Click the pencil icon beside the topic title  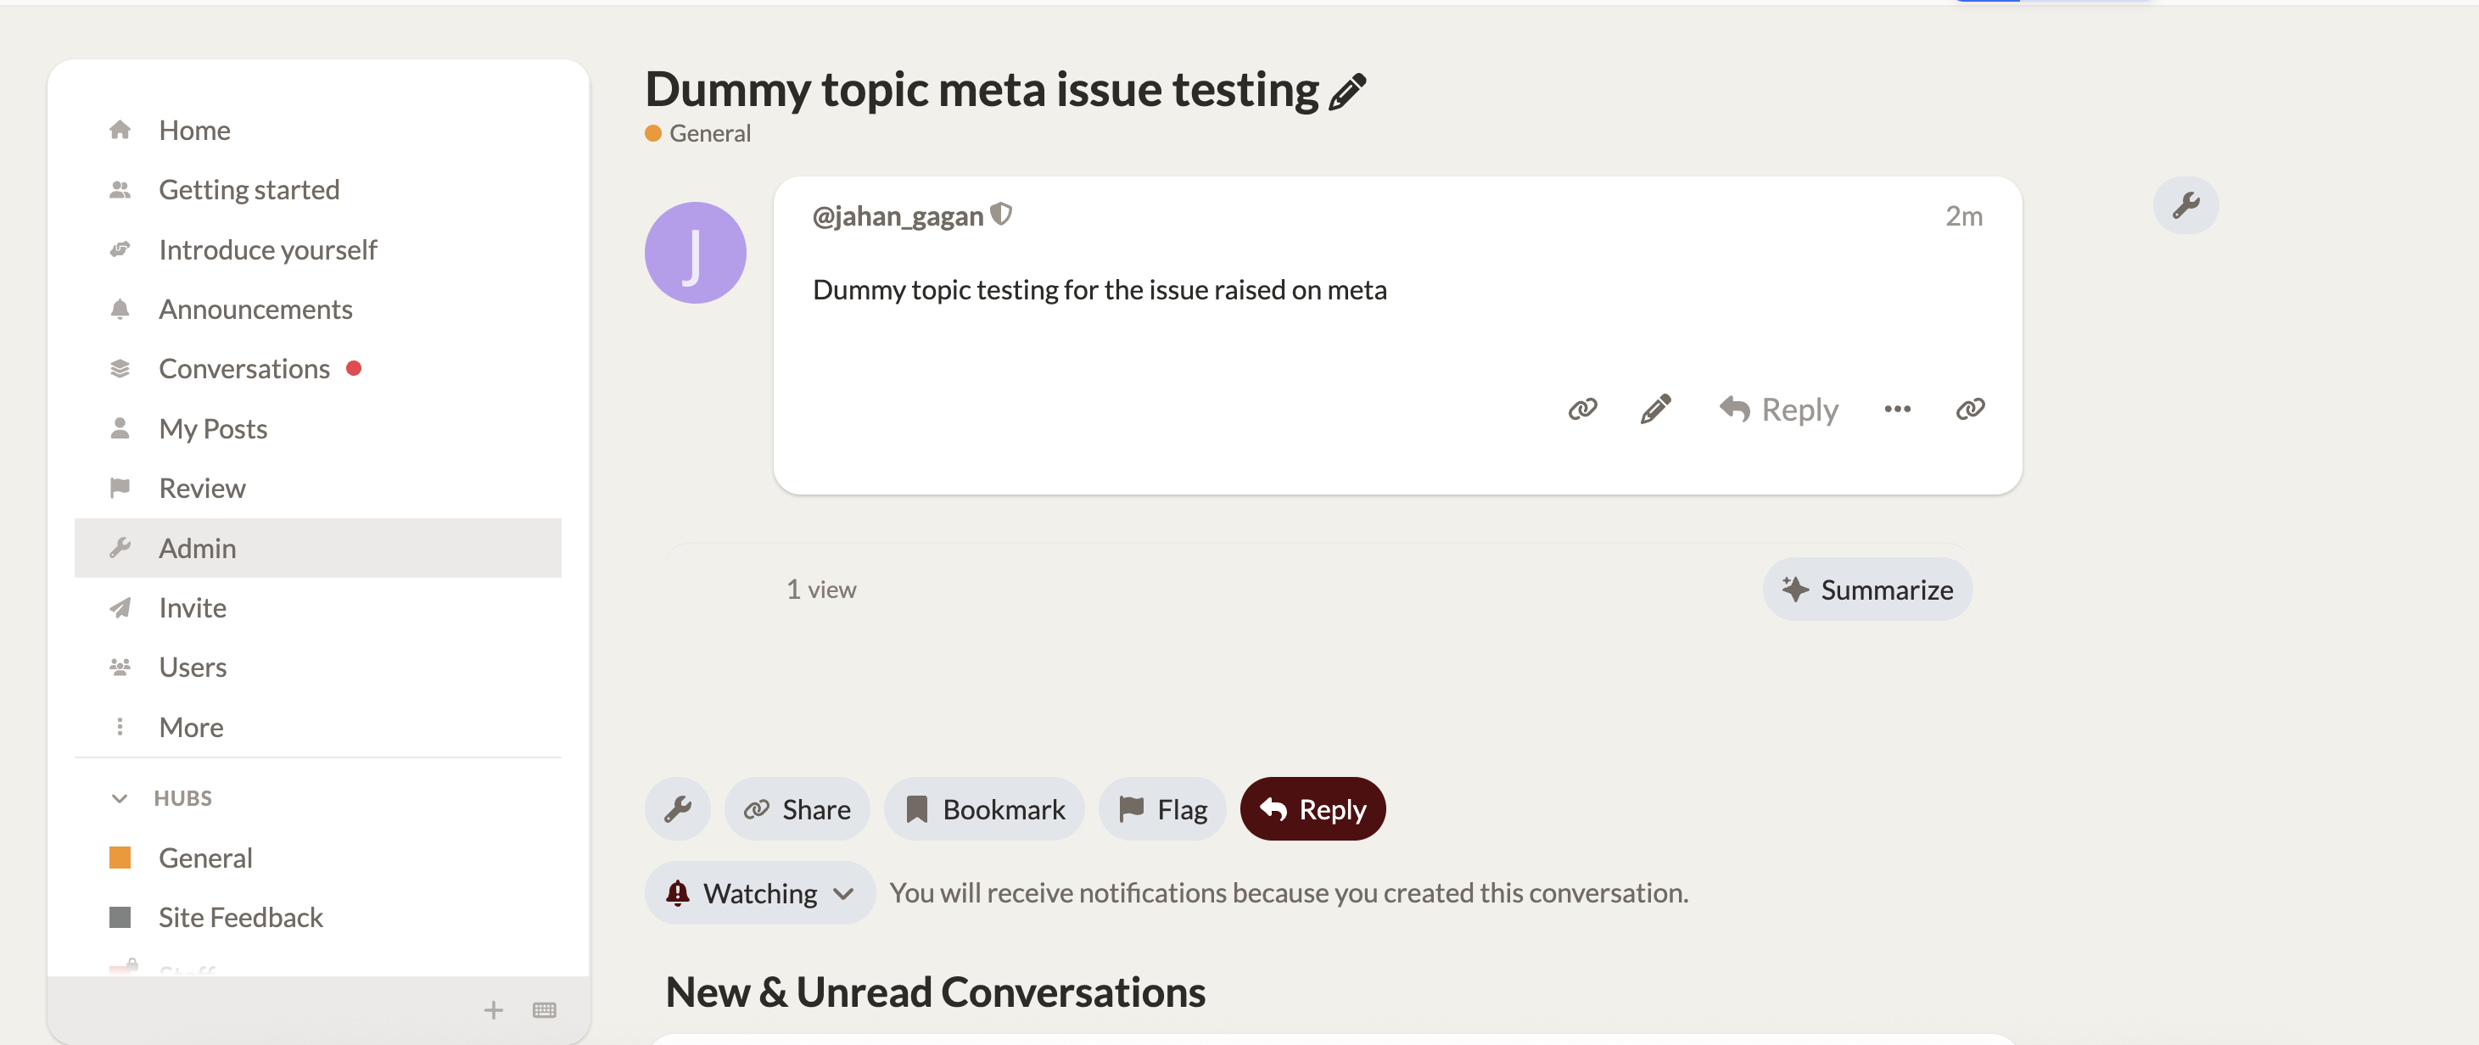coord(1346,92)
